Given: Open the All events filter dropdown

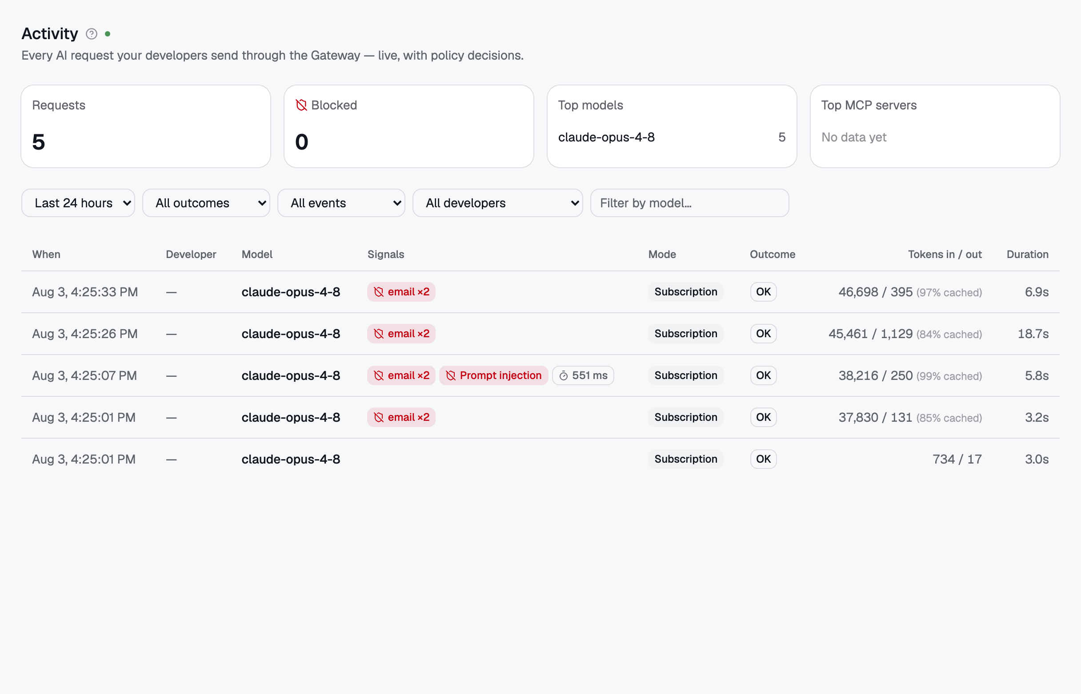Looking at the screenshot, I should tap(341, 203).
